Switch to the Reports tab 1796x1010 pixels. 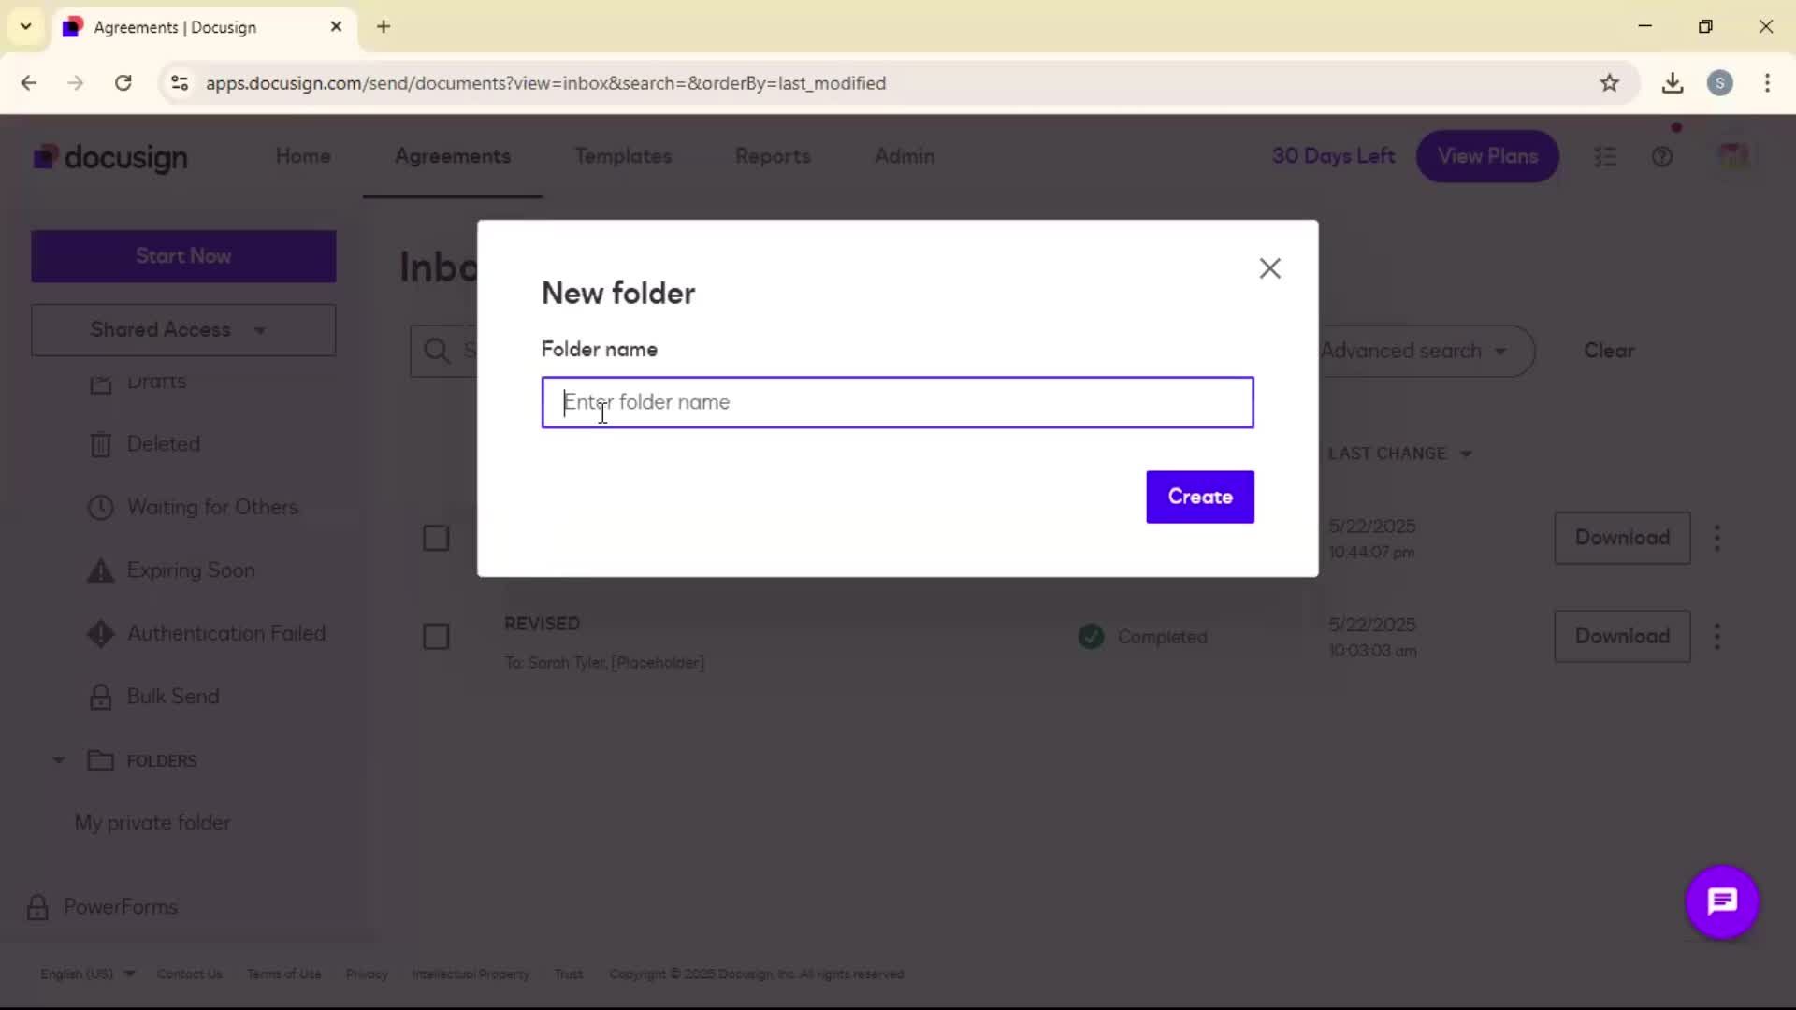773,156
